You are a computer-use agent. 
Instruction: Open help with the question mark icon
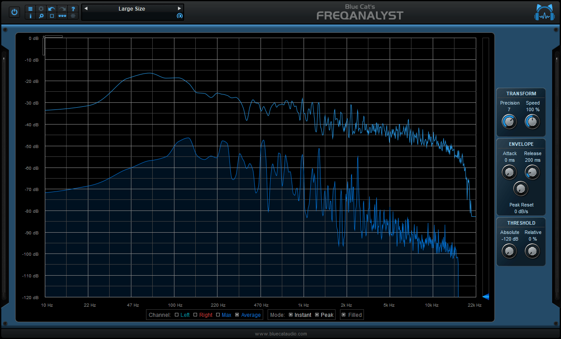point(73,9)
